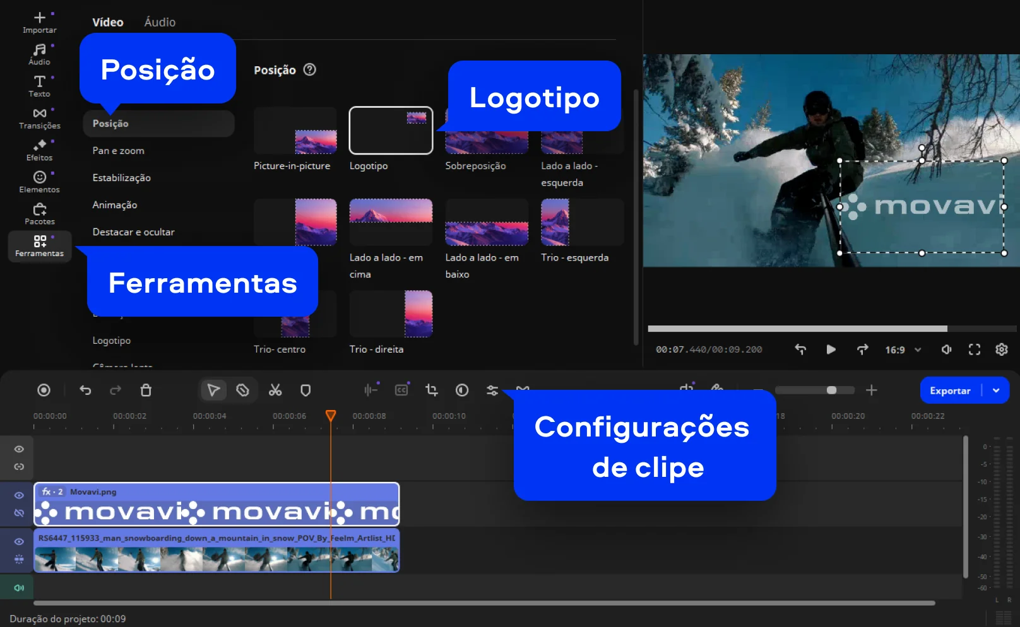
Task: Undo the last action in timeline toolbar
Action: pyautogui.click(x=85, y=390)
